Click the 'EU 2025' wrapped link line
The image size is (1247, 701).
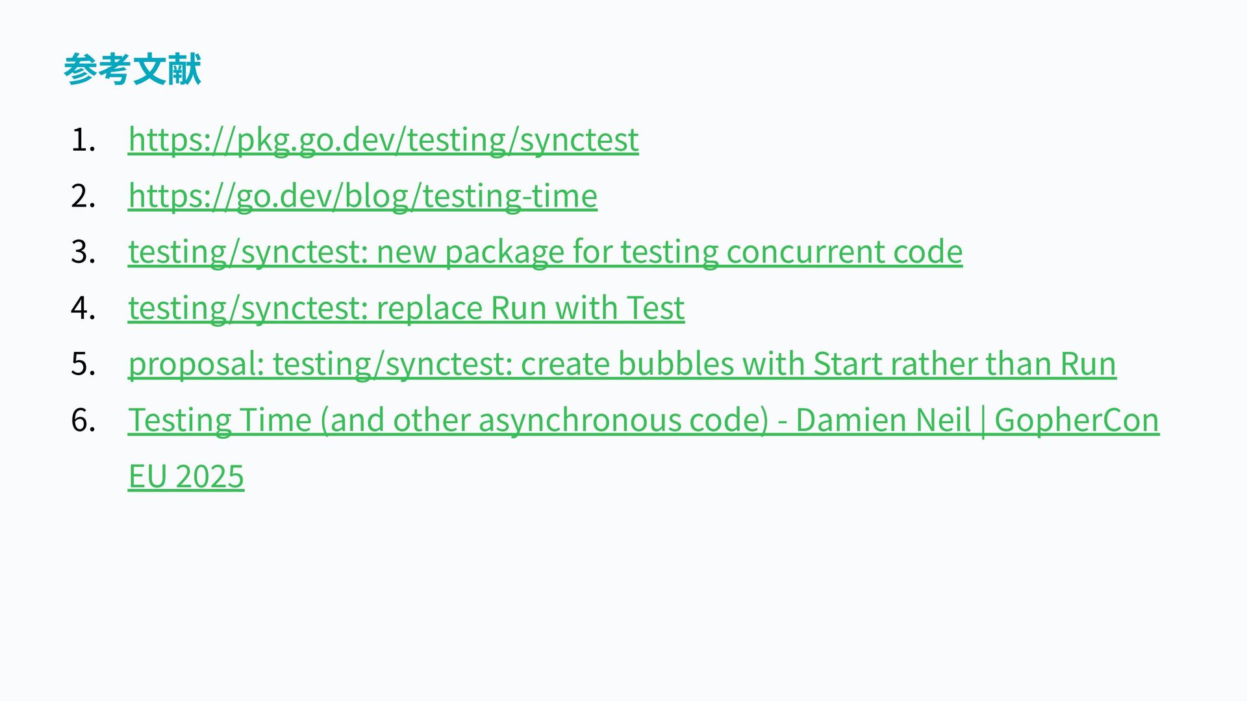pos(186,476)
